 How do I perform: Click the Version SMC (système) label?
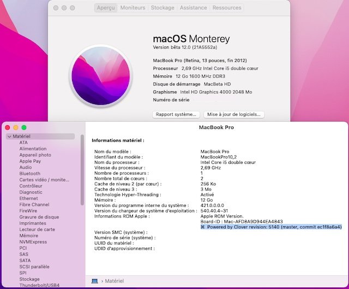[x=121, y=232]
